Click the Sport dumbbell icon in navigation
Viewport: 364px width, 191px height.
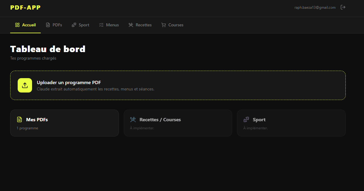[x=74, y=25]
